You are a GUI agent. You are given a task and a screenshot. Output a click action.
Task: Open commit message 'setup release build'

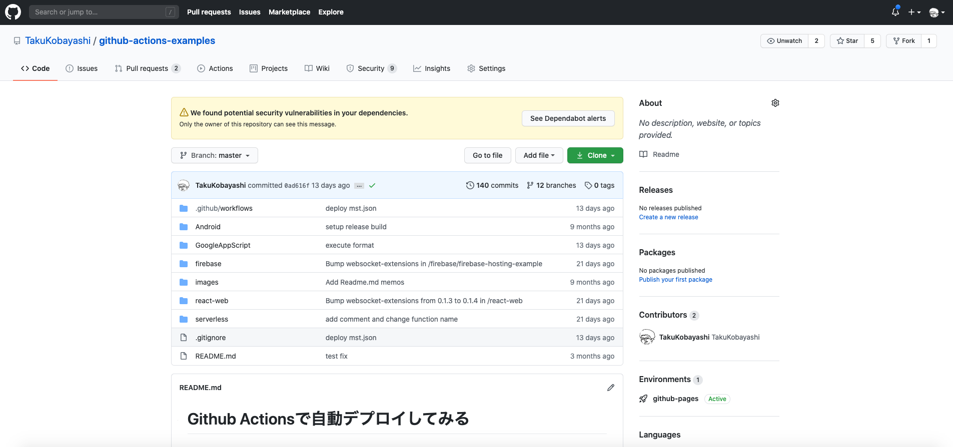pyautogui.click(x=356, y=227)
